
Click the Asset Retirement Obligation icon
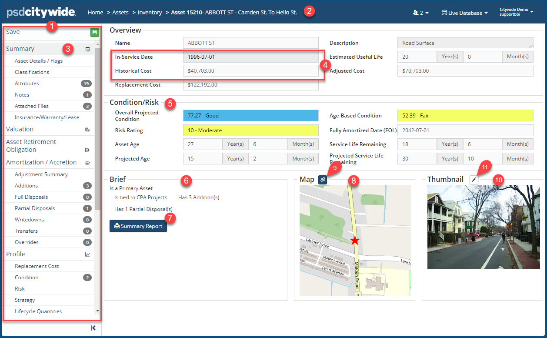pyautogui.click(x=87, y=150)
